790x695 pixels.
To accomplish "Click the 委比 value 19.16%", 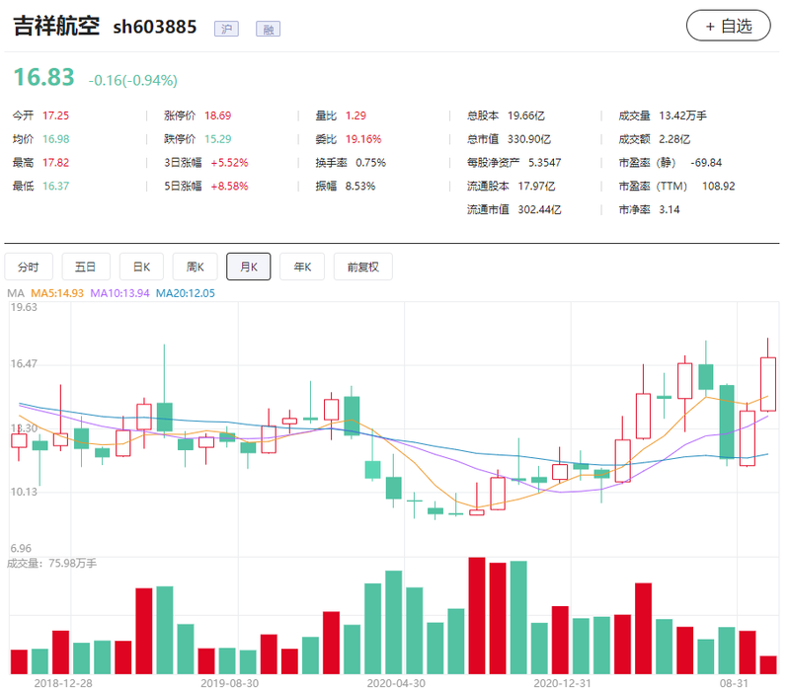I will (x=363, y=139).
